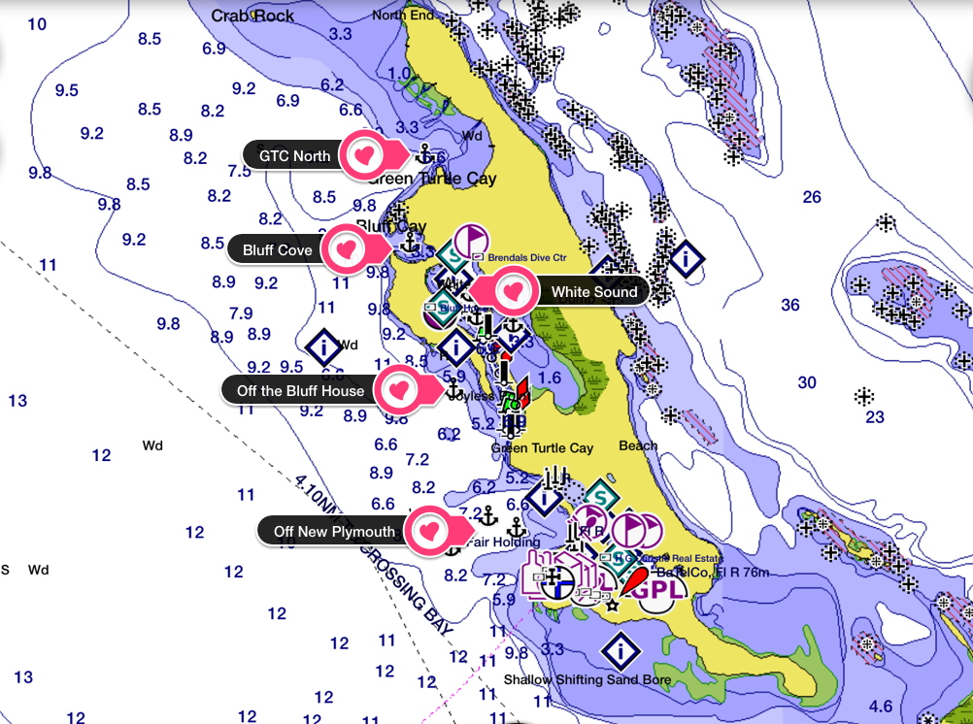Select the White Sound label
973x724 pixels.
pyautogui.click(x=594, y=291)
